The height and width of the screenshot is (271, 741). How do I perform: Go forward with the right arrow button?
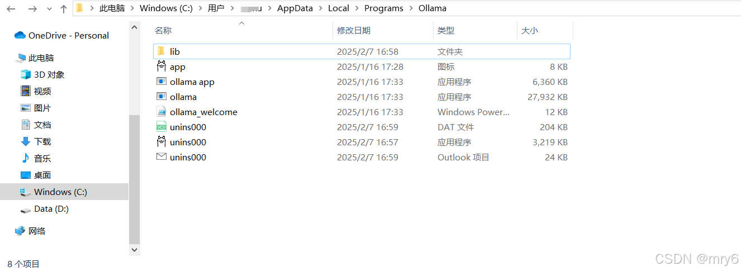32,8
